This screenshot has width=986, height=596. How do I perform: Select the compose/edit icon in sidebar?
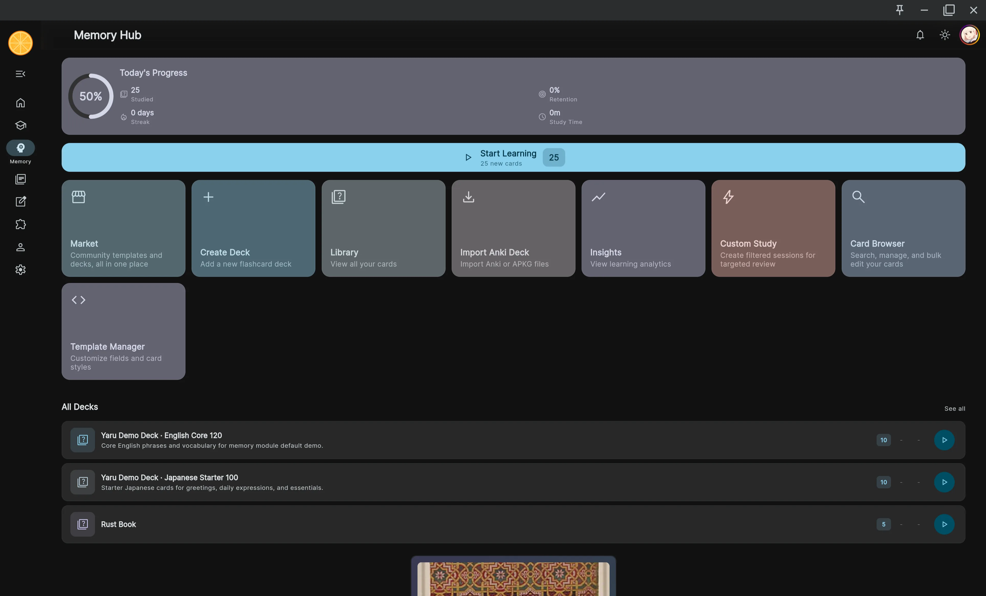[20, 202]
